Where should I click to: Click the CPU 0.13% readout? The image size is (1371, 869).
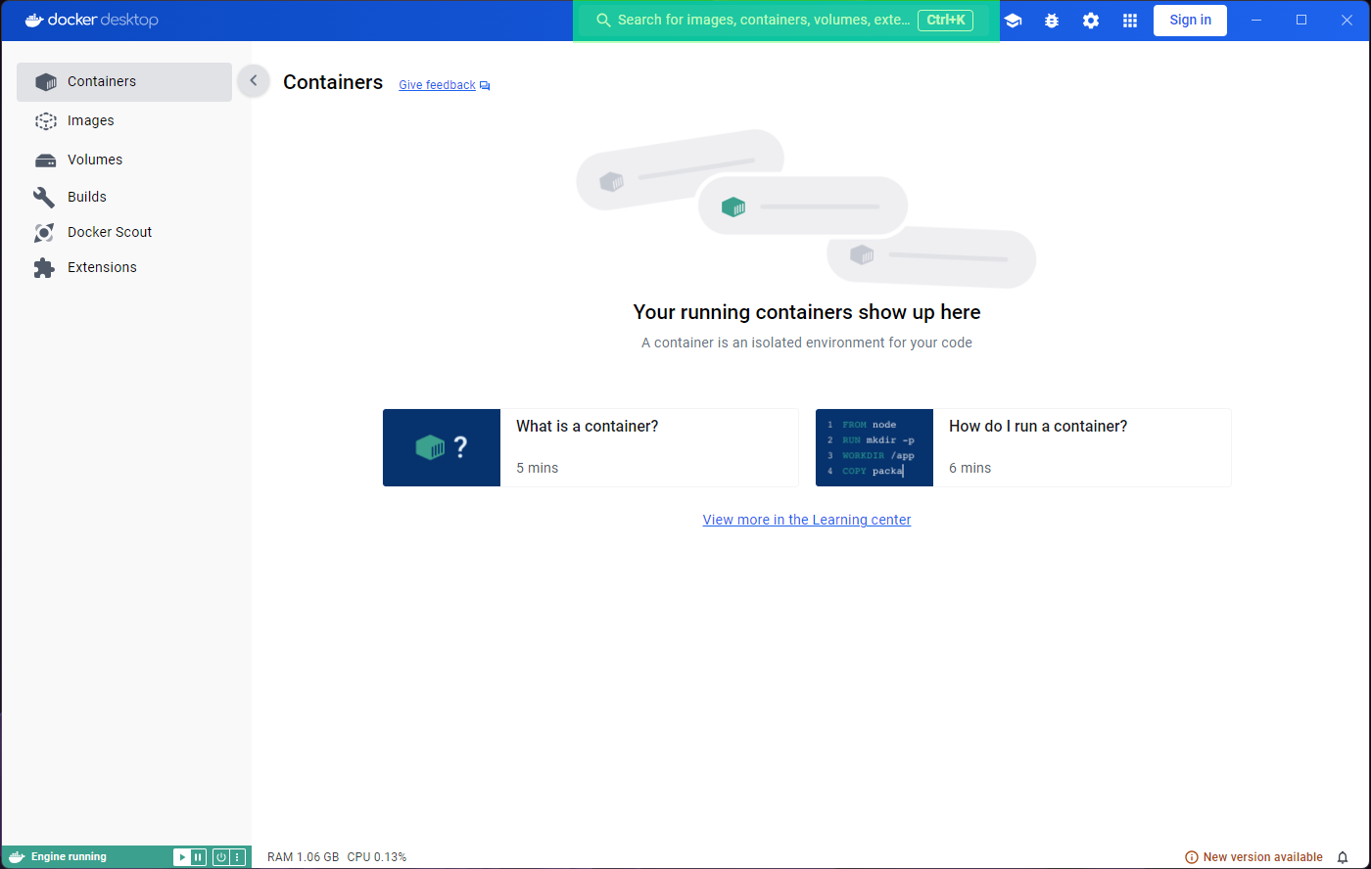point(377,857)
